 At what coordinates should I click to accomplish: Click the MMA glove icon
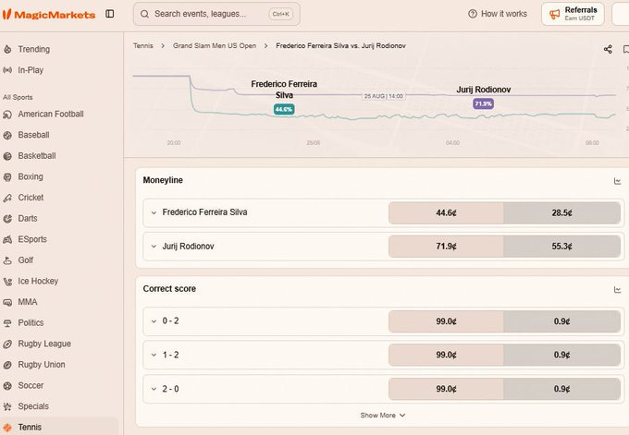[x=7, y=302]
